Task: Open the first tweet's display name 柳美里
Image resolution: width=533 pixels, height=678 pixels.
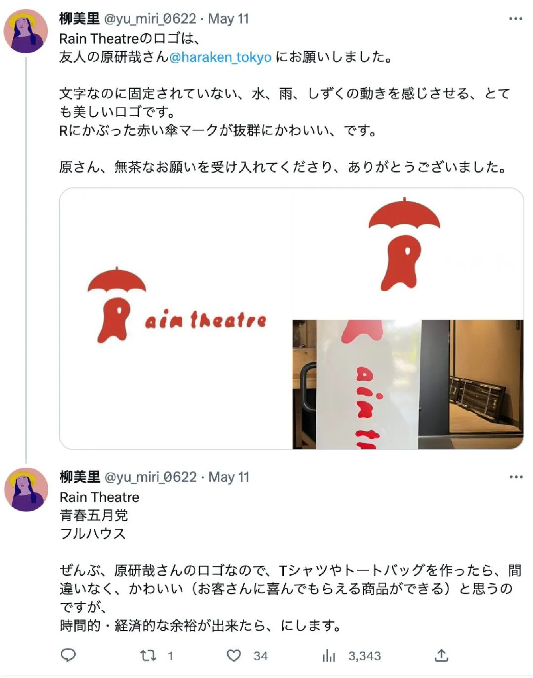Action: pyautogui.click(x=79, y=19)
